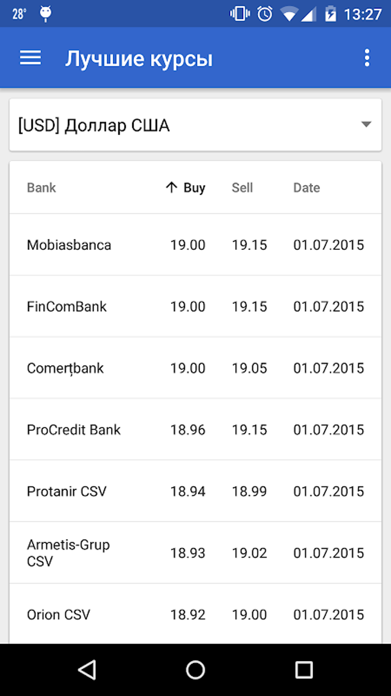Image resolution: width=391 pixels, height=696 pixels.
Task: Sort table by Bank column header
Action: coord(41,188)
